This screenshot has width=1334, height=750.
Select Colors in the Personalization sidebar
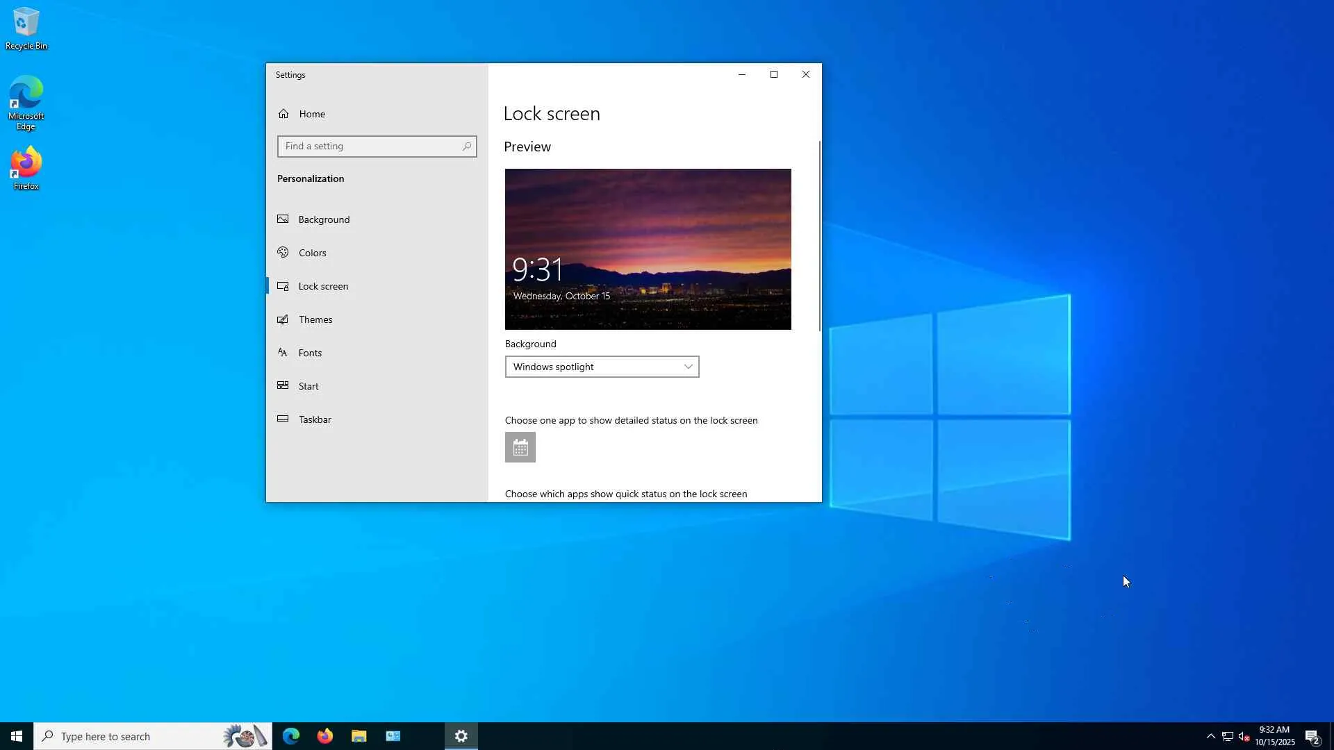[x=312, y=253]
